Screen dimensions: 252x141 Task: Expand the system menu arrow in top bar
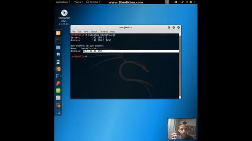point(195,2)
